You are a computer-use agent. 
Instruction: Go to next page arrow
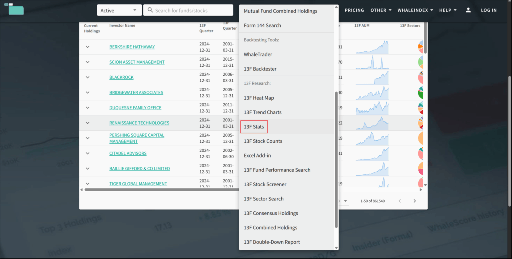pyautogui.click(x=414, y=201)
